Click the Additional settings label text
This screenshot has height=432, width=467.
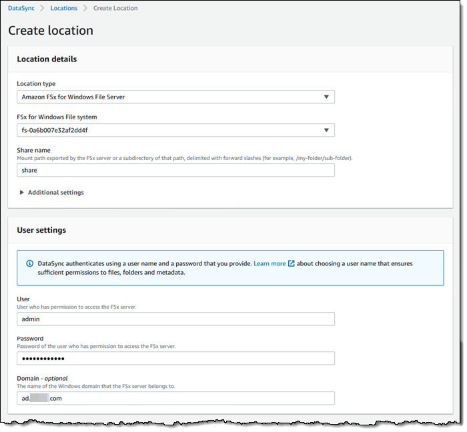pos(56,193)
